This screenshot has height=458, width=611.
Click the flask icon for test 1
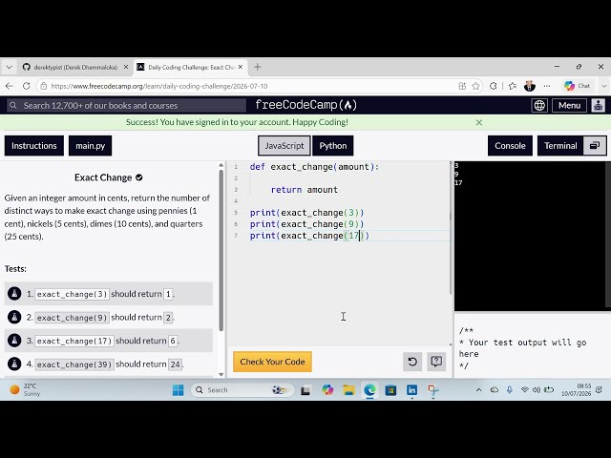pos(14,294)
